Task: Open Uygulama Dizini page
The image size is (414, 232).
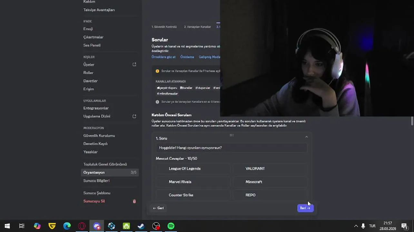Action: pos(97,116)
